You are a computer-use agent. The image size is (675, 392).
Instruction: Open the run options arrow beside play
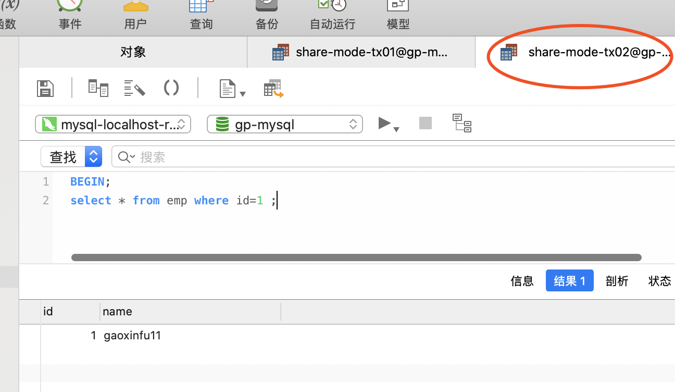click(396, 129)
